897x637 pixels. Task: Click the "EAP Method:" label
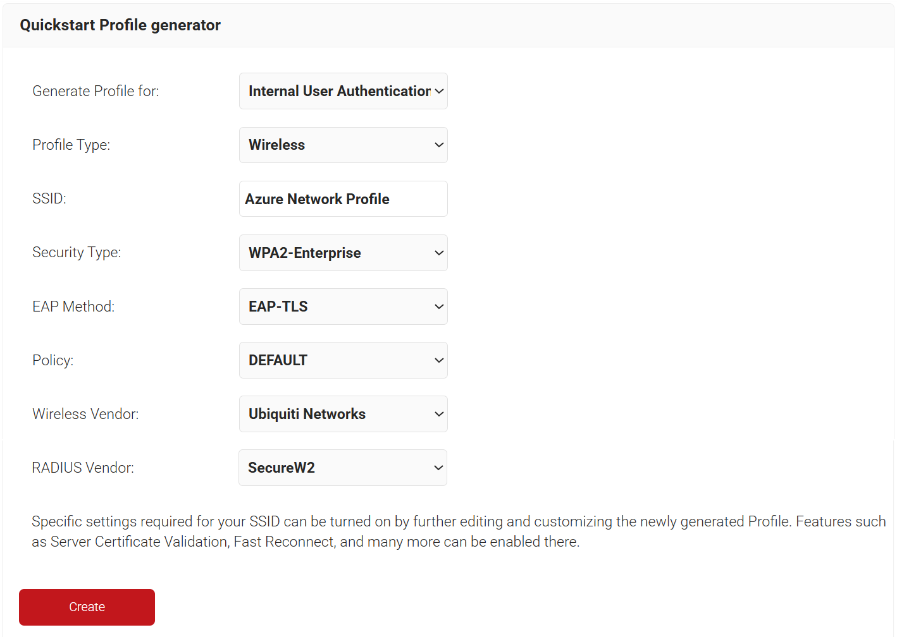[x=73, y=306]
